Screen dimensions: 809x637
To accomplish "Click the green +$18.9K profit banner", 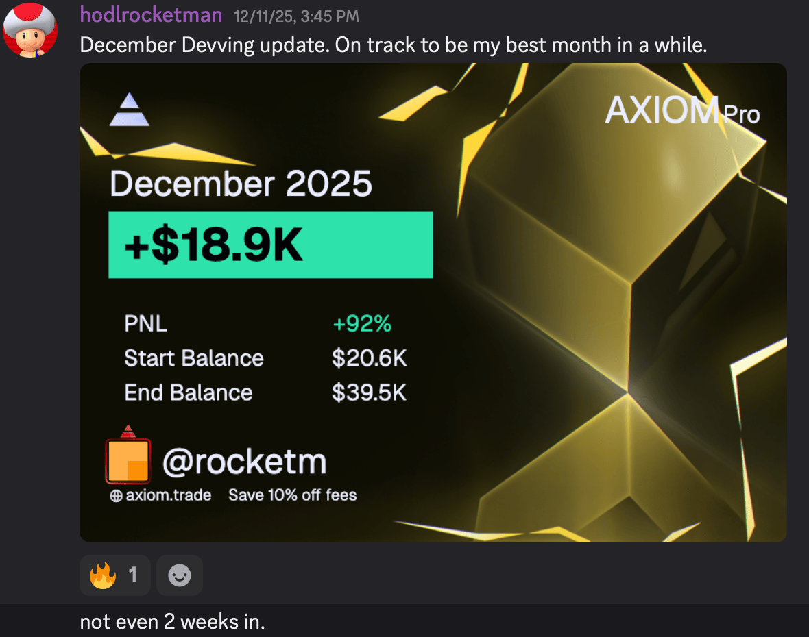I will (271, 245).
